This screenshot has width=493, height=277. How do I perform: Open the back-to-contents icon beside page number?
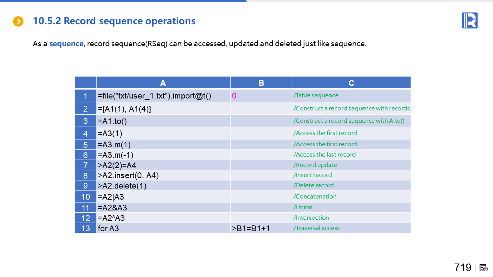pyautogui.click(x=484, y=268)
